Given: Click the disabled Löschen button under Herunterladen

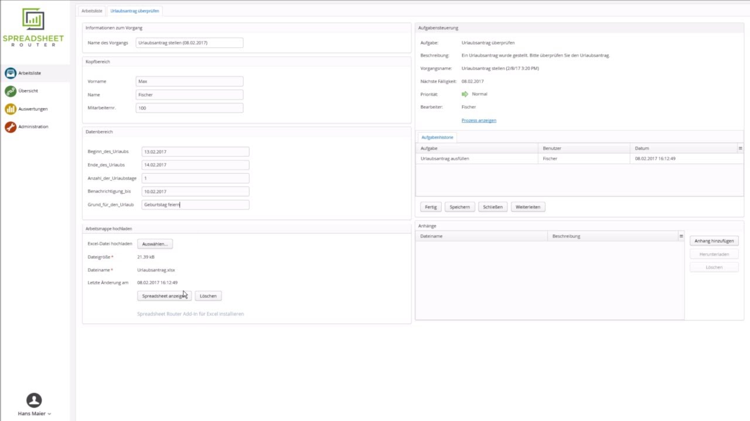Looking at the screenshot, I should coord(714,267).
